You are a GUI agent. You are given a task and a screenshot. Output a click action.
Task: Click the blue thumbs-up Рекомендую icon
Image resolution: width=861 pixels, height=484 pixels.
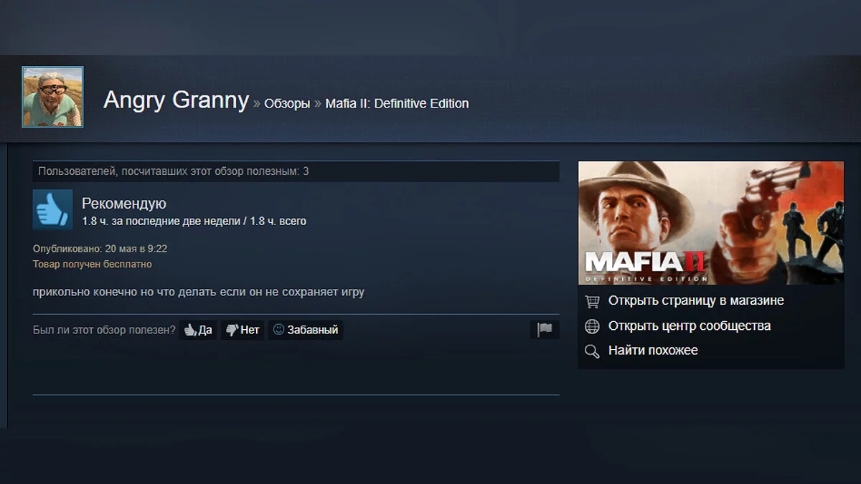pos(53,209)
